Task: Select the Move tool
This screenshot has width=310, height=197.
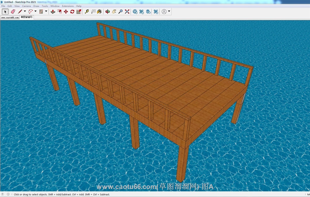Action: click(66, 12)
